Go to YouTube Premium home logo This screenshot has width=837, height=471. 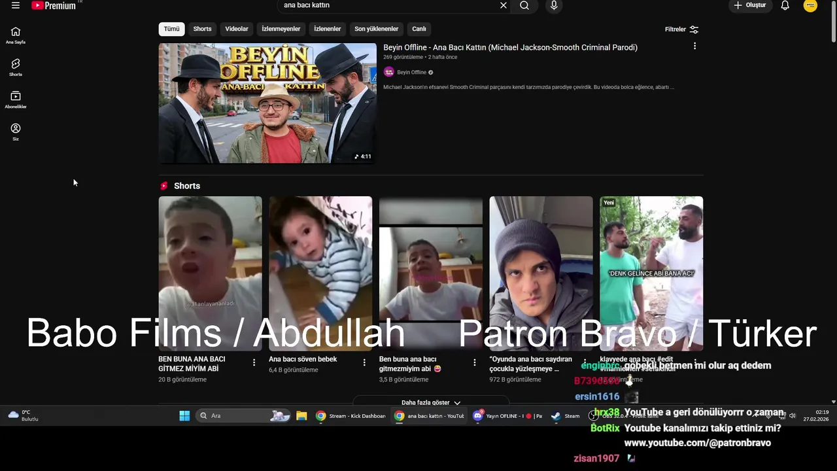(55, 5)
